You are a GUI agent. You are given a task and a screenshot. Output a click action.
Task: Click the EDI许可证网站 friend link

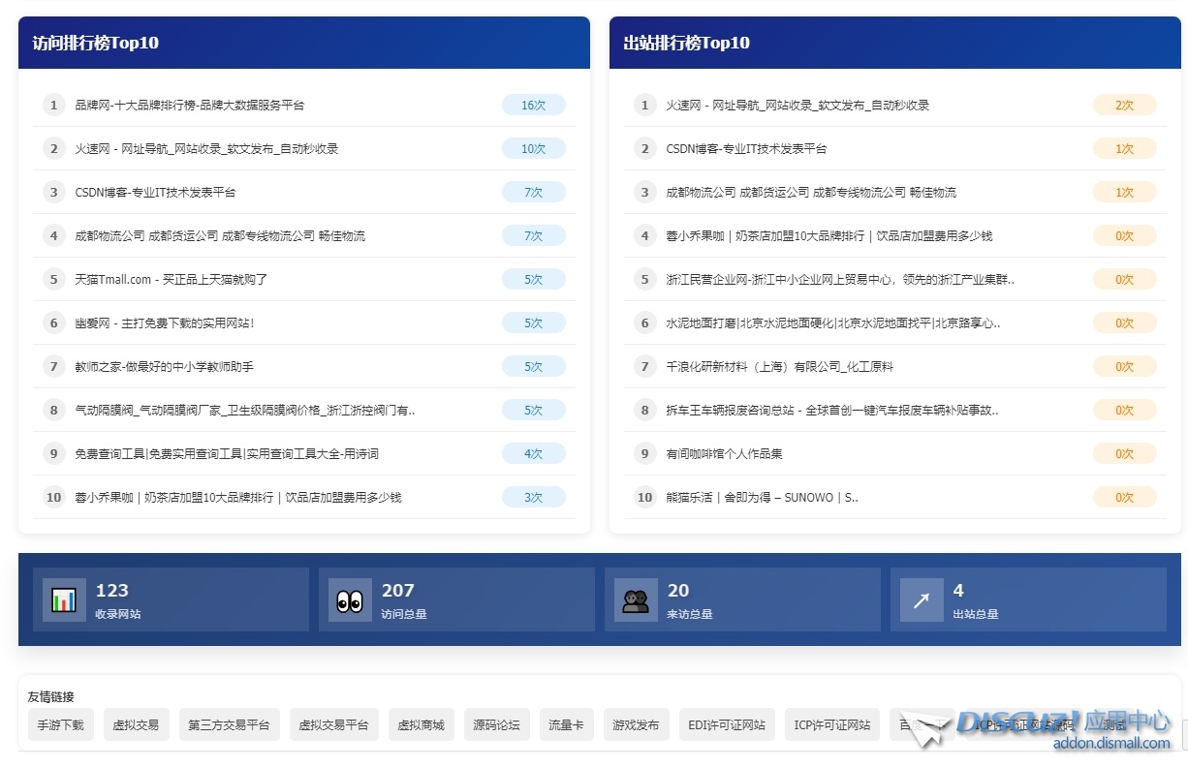(x=727, y=724)
